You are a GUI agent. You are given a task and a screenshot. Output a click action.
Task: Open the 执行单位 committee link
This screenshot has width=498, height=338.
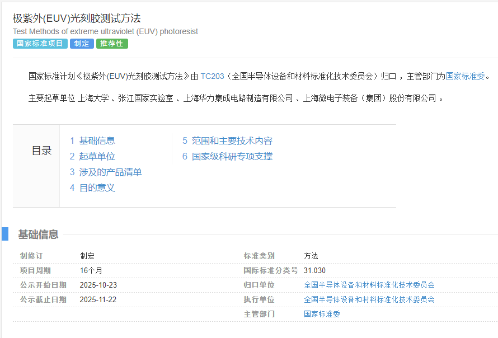tap(370, 299)
